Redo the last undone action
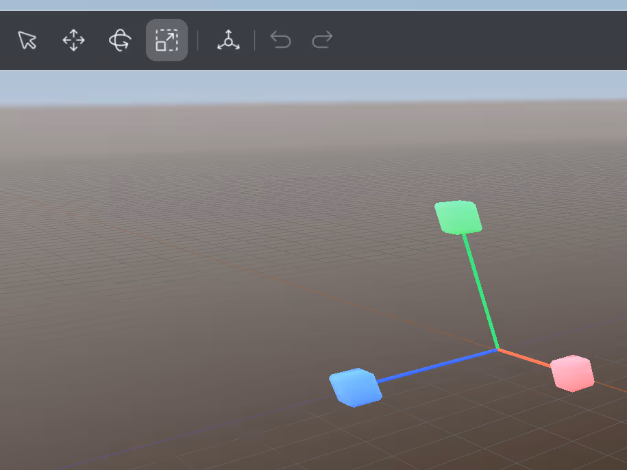 (322, 40)
